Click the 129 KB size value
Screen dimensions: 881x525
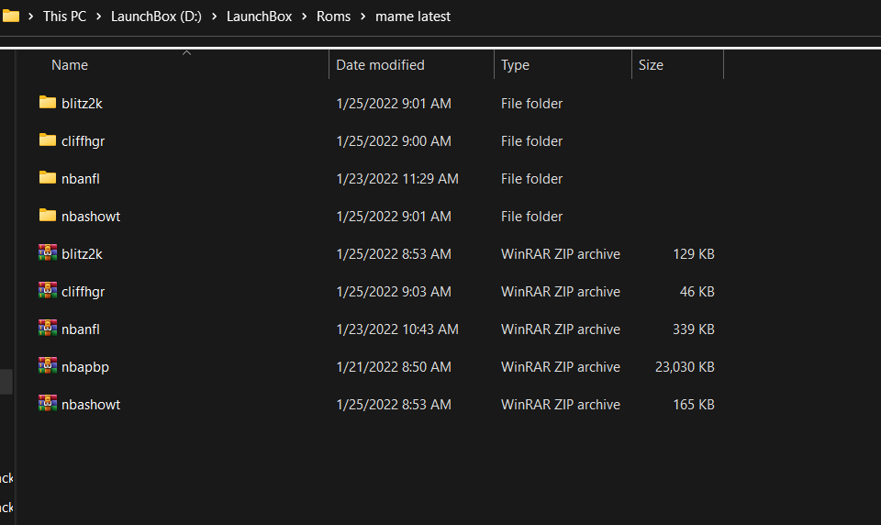(694, 254)
